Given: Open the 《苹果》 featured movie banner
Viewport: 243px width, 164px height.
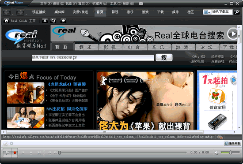Looking at the screenshot, I should point(145,101).
